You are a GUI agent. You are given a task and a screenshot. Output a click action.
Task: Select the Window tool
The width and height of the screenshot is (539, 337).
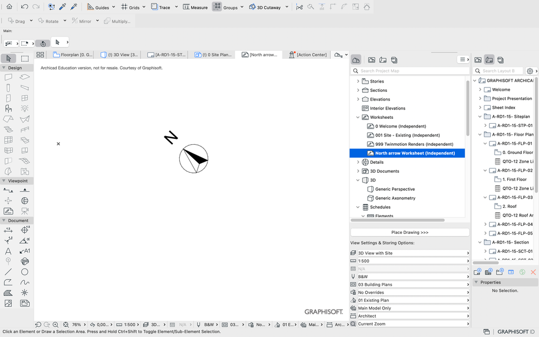pos(25,98)
